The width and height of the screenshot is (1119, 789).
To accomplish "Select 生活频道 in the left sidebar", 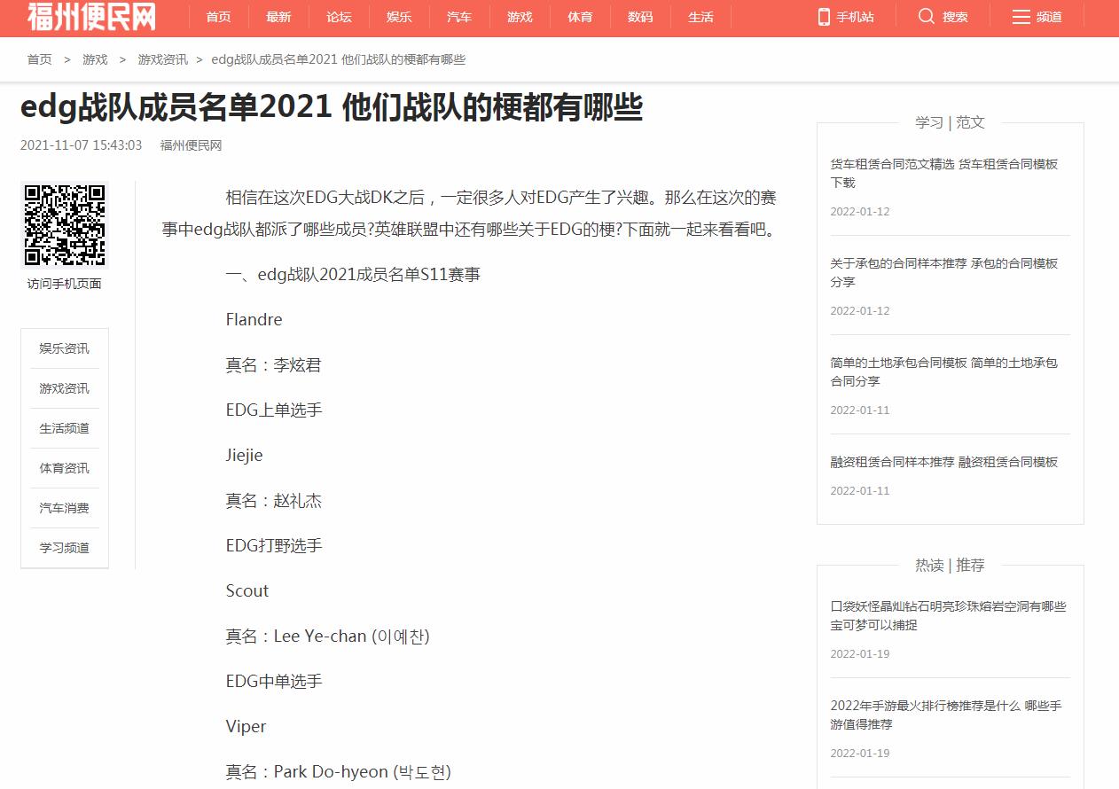I will click(x=64, y=428).
